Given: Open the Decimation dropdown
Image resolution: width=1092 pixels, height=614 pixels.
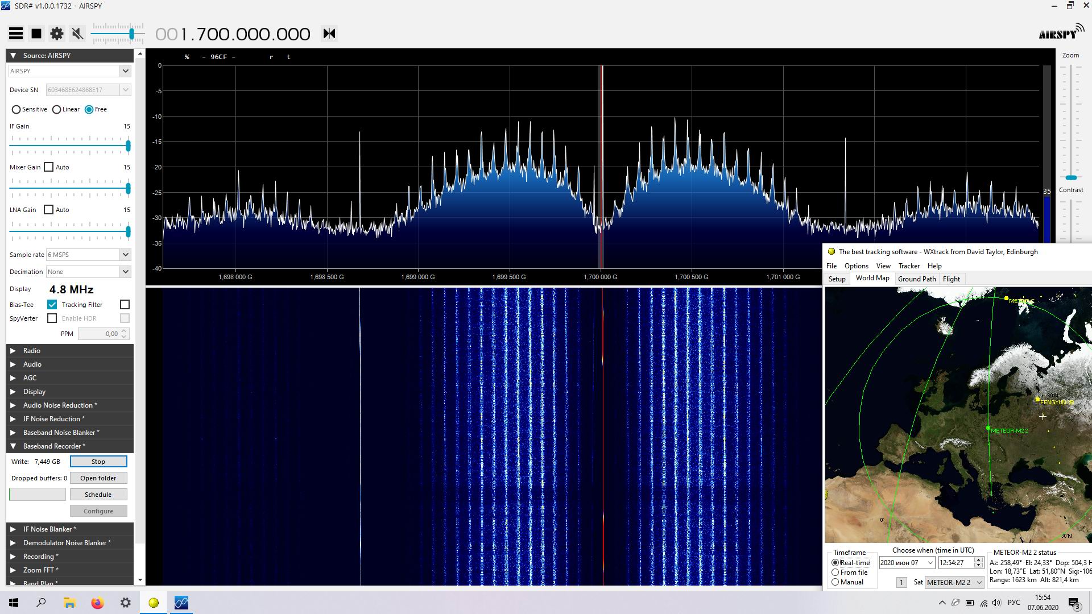Looking at the screenshot, I should click(x=125, y=272).
